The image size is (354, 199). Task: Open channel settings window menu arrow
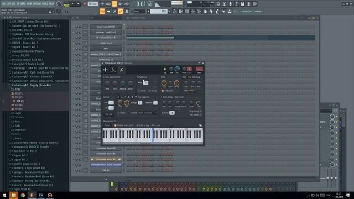point(103,64)
